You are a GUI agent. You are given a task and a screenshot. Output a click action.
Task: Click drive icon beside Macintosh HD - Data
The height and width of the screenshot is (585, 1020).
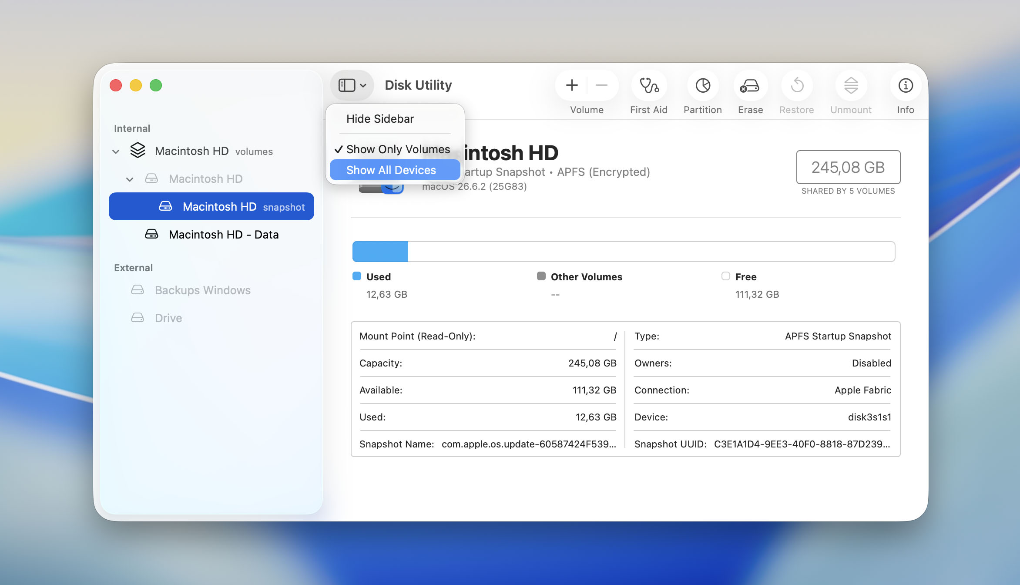[x=151, y=234]
